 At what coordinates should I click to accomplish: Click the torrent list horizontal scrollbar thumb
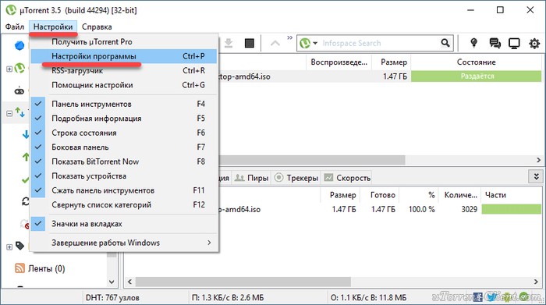click(312, 160)
